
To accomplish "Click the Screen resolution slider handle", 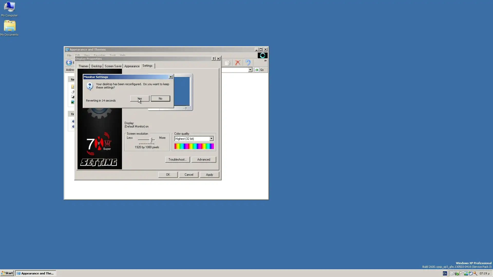I will 151,140.
